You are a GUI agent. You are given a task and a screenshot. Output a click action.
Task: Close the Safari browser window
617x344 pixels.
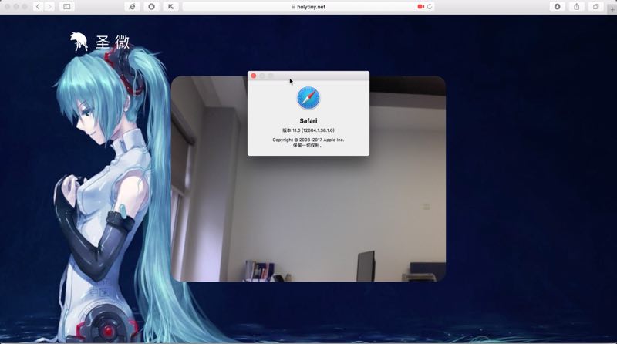8,7
